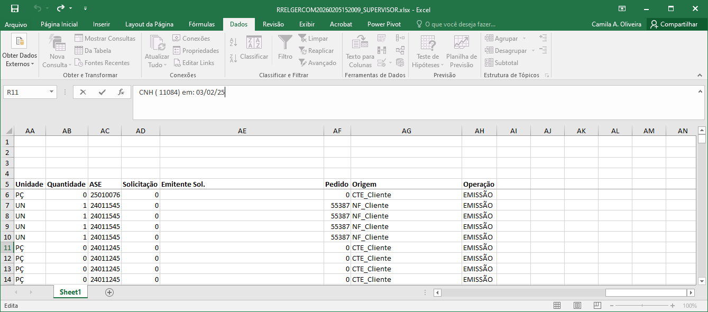Screen dimensions: 708x312
Task: Select Normal view in status bar
Action: (557, 306)
